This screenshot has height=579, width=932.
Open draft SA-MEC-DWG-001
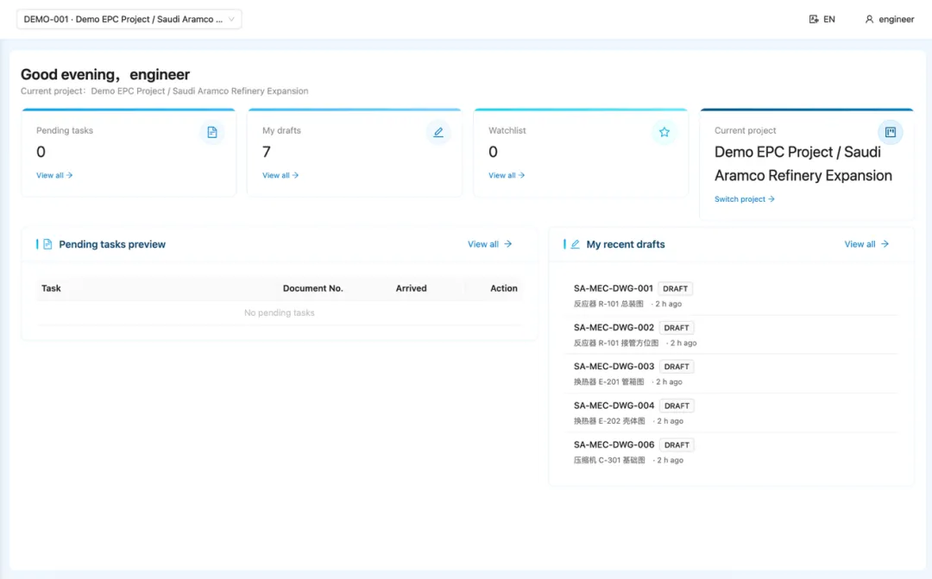click(613, 288)
